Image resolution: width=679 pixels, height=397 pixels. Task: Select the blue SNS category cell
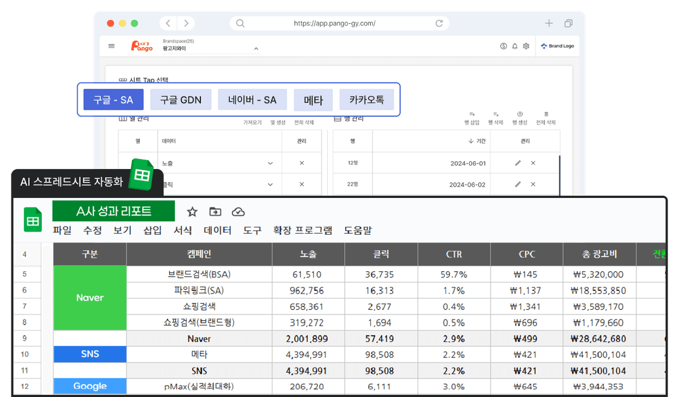[90, 354]
